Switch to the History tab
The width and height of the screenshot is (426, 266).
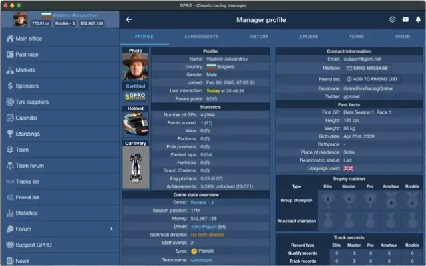[x=259, y=37]
